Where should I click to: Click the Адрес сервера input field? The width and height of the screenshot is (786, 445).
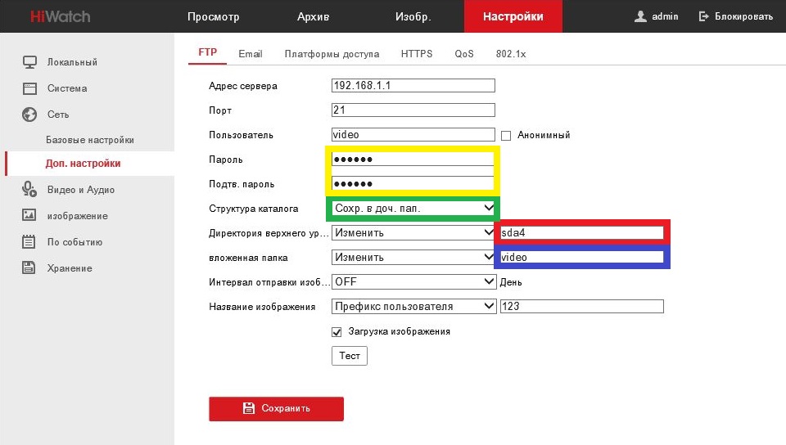click(x=413, y=86)
